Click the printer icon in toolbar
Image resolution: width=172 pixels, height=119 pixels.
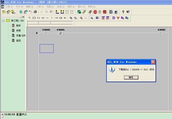click(x=35, y=12)
